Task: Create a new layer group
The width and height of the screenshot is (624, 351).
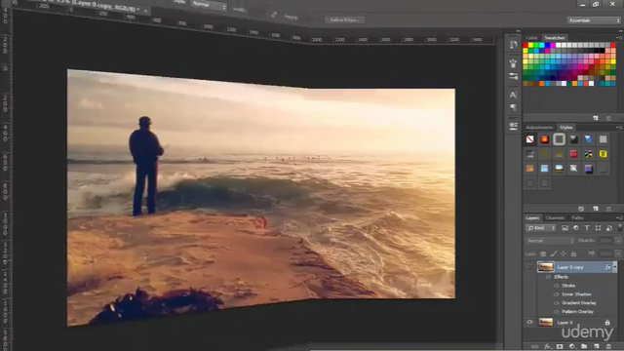Action: [x=584, y=347]
